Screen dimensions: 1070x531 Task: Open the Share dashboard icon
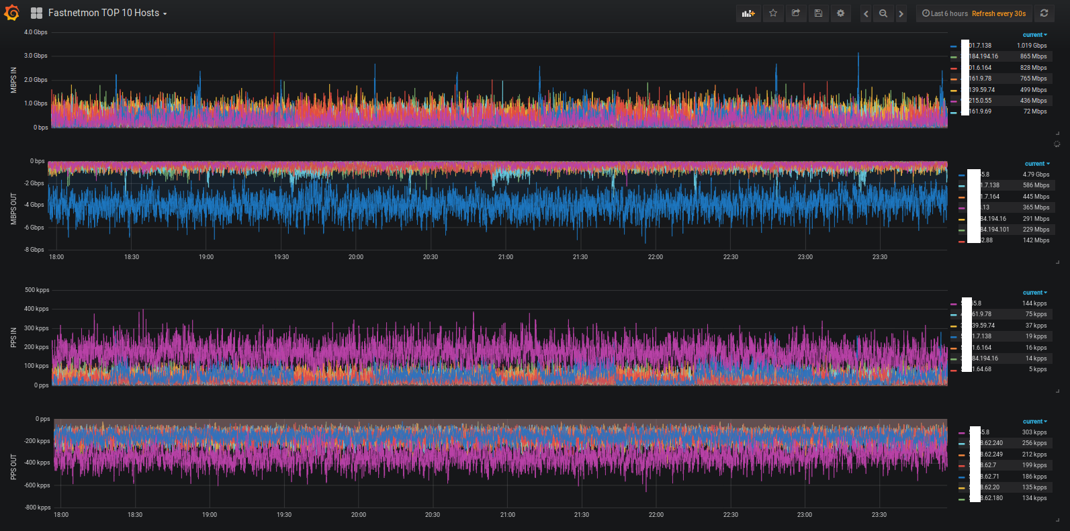pyautogui.click(x=796, y=13)
